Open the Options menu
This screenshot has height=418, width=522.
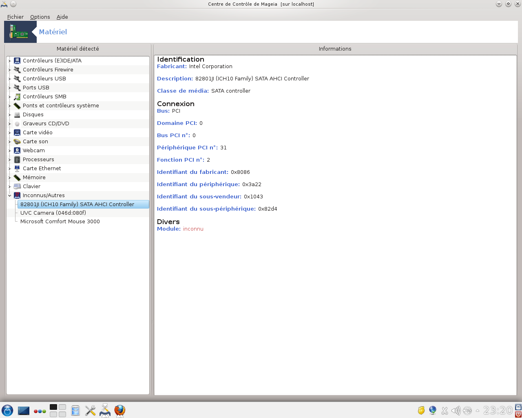tap(40, 17)
